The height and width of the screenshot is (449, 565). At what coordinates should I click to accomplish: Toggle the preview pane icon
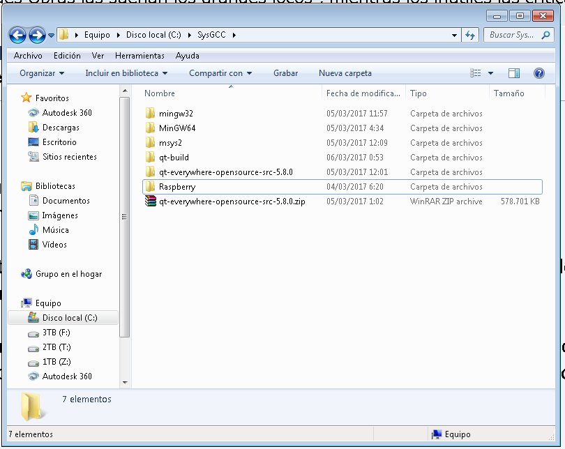click(514, 73)
